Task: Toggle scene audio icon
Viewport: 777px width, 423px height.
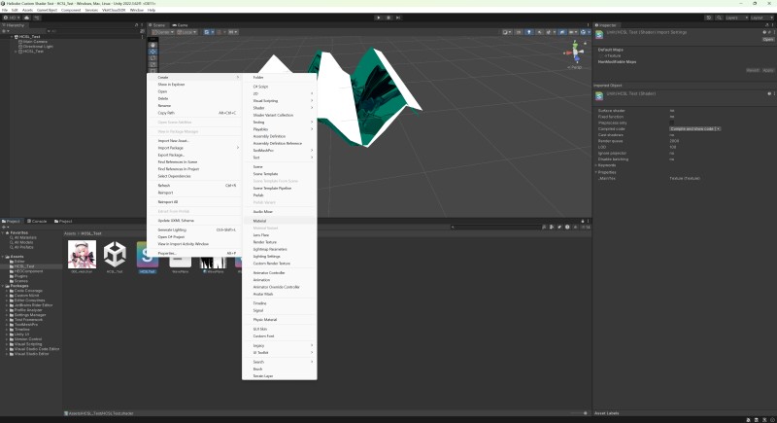Action: pyautogui.click(x=540, y=32)
